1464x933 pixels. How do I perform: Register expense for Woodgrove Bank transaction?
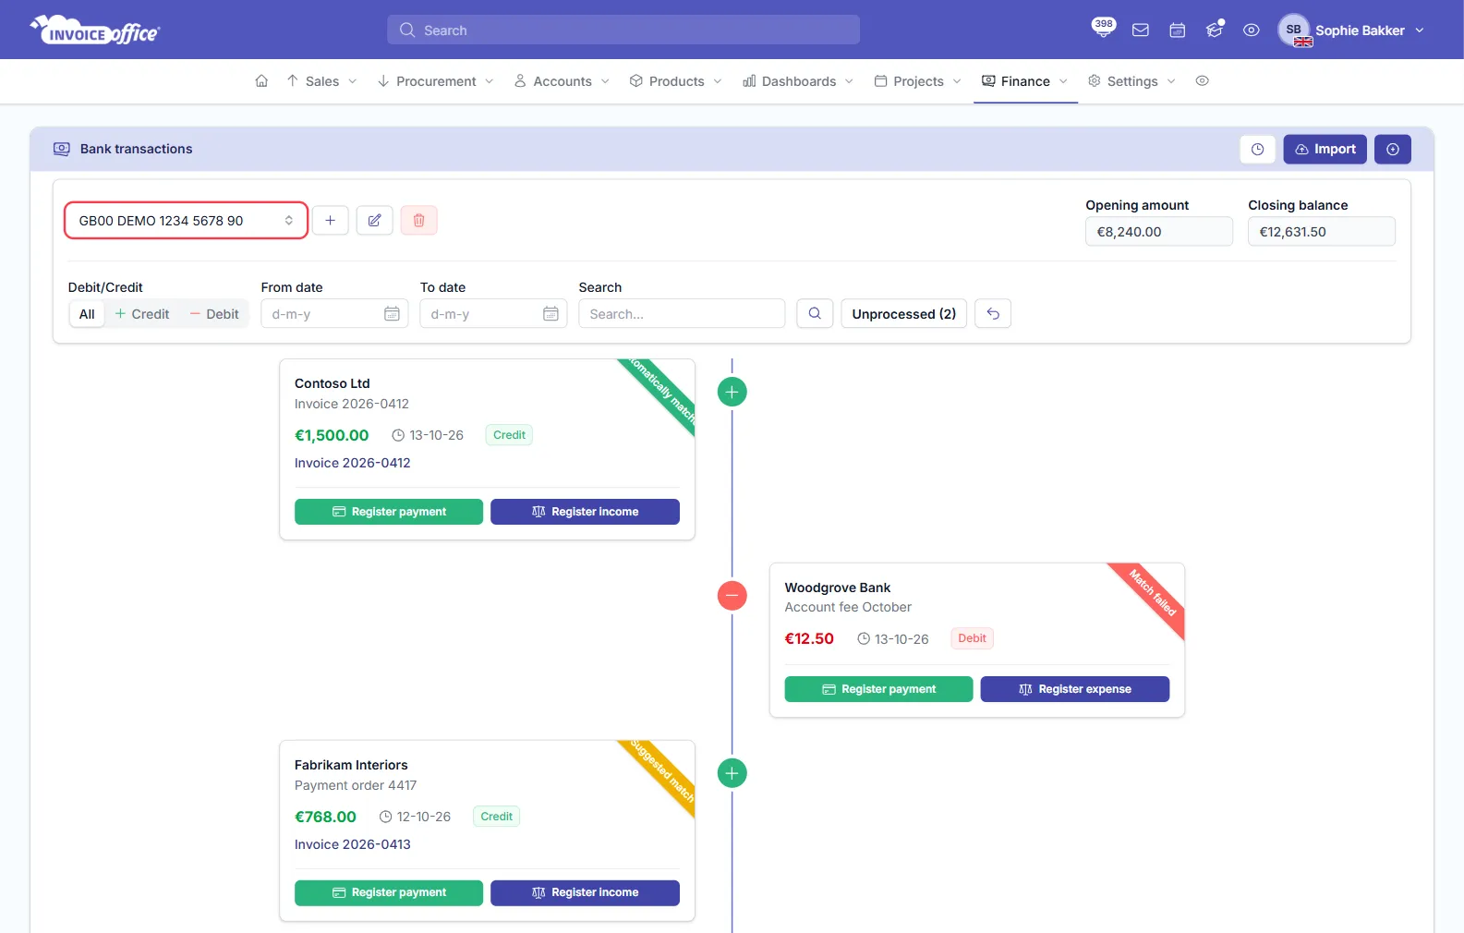[x=1074, y=689]
